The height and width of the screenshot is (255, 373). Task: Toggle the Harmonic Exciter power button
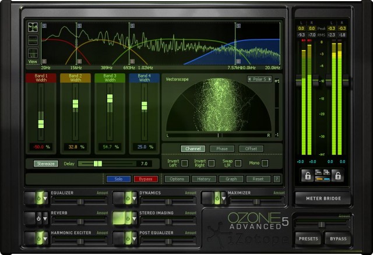pos(40,238)
